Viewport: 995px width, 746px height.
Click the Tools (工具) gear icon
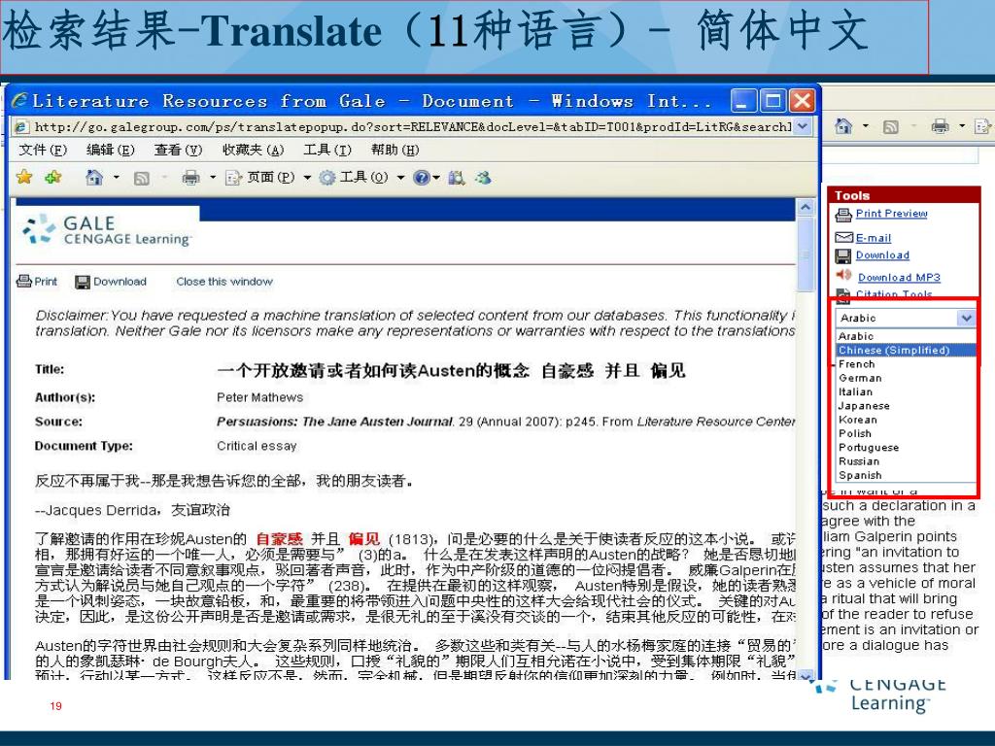326,178
